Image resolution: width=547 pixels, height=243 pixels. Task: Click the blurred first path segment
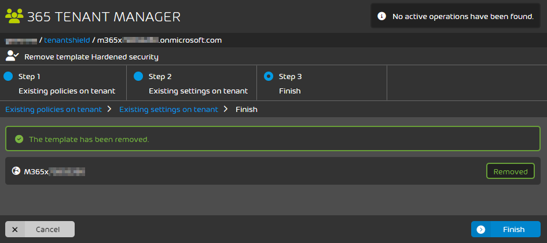tap(21, 40)
